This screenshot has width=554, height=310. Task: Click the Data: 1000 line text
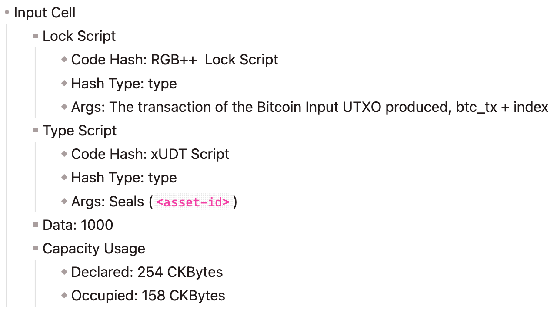[x=78, y=225]
